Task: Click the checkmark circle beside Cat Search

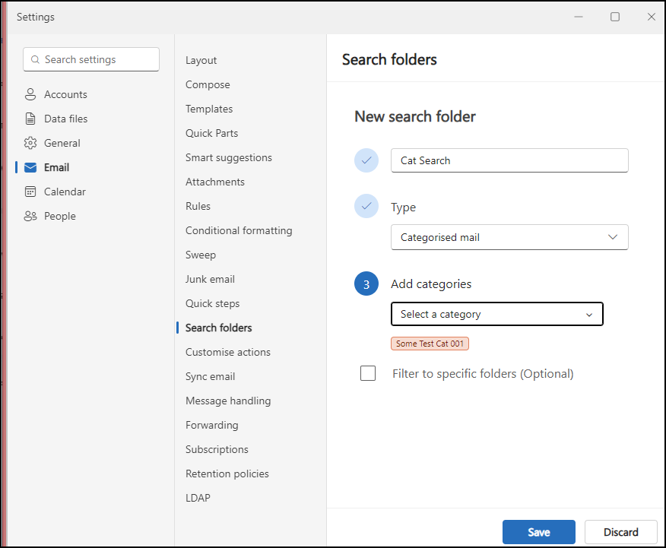Action: (366, 160)
